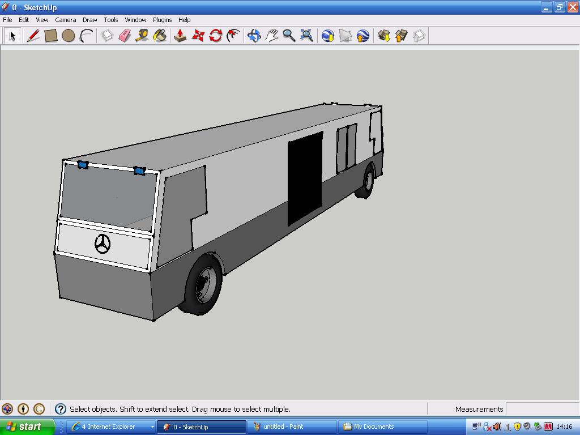580x435 pixels.
Task: Activate the Offset tool
Action: [x=233, y=36]
